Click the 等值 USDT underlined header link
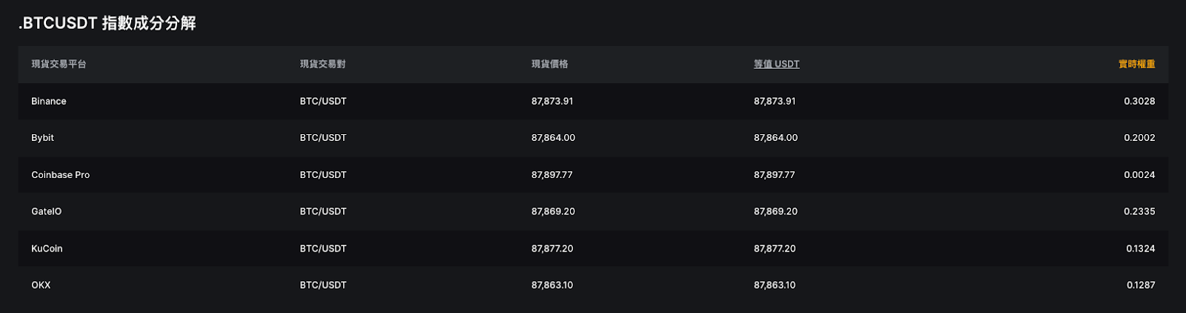Viewport: 1186px width, 313px height. pos(776,65)
